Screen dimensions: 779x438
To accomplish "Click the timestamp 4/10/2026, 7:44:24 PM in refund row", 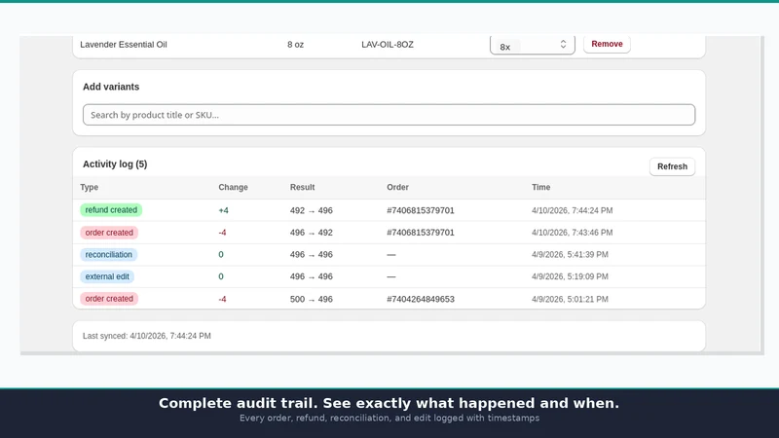I will [573, 210].
